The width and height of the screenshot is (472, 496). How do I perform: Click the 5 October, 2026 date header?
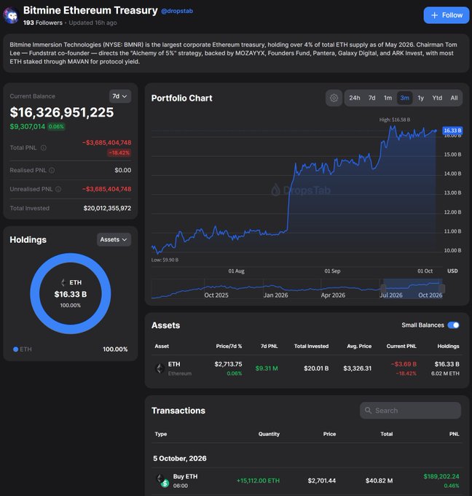180,458
